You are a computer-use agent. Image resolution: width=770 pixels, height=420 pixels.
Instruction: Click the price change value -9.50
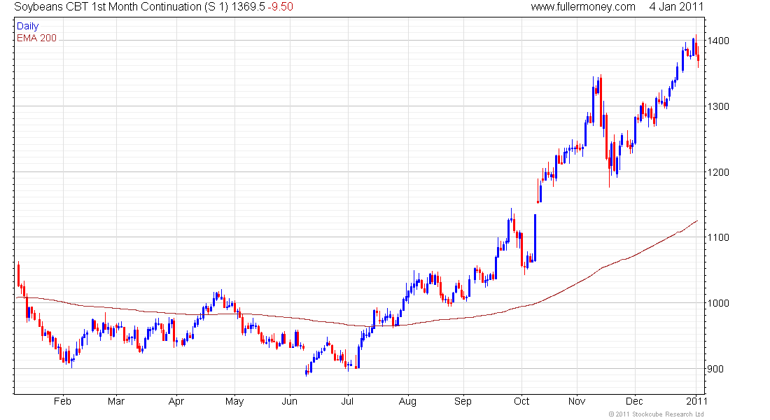pyautogui.click(x=281, y=6)
